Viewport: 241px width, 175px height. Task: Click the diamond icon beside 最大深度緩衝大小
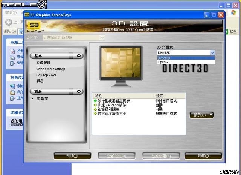[x=95, y=114]
